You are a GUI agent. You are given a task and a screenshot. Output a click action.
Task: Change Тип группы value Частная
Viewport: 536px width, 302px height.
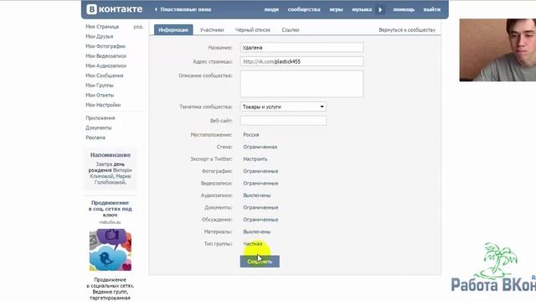pyautogui.click(x=253, y=244)
